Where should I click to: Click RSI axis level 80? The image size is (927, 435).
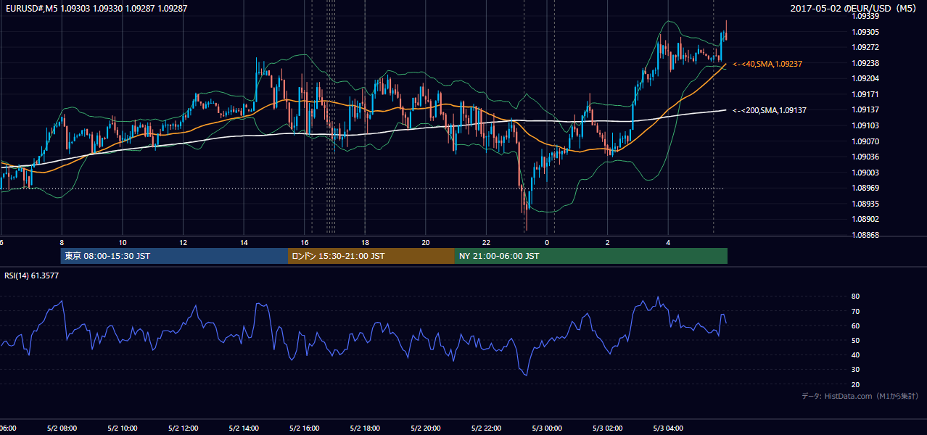pyautogui.click(x=855, y=297)
